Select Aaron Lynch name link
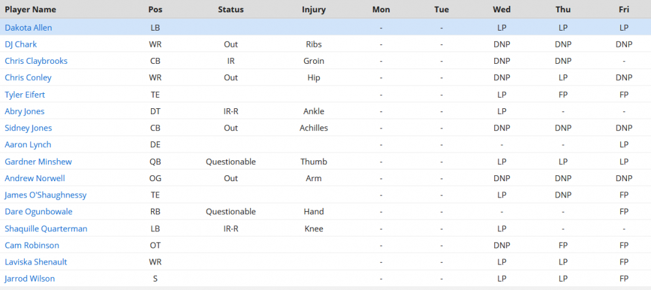Image resolution: width=651 pixels, height=290 pixels. (x=28, y=145)
